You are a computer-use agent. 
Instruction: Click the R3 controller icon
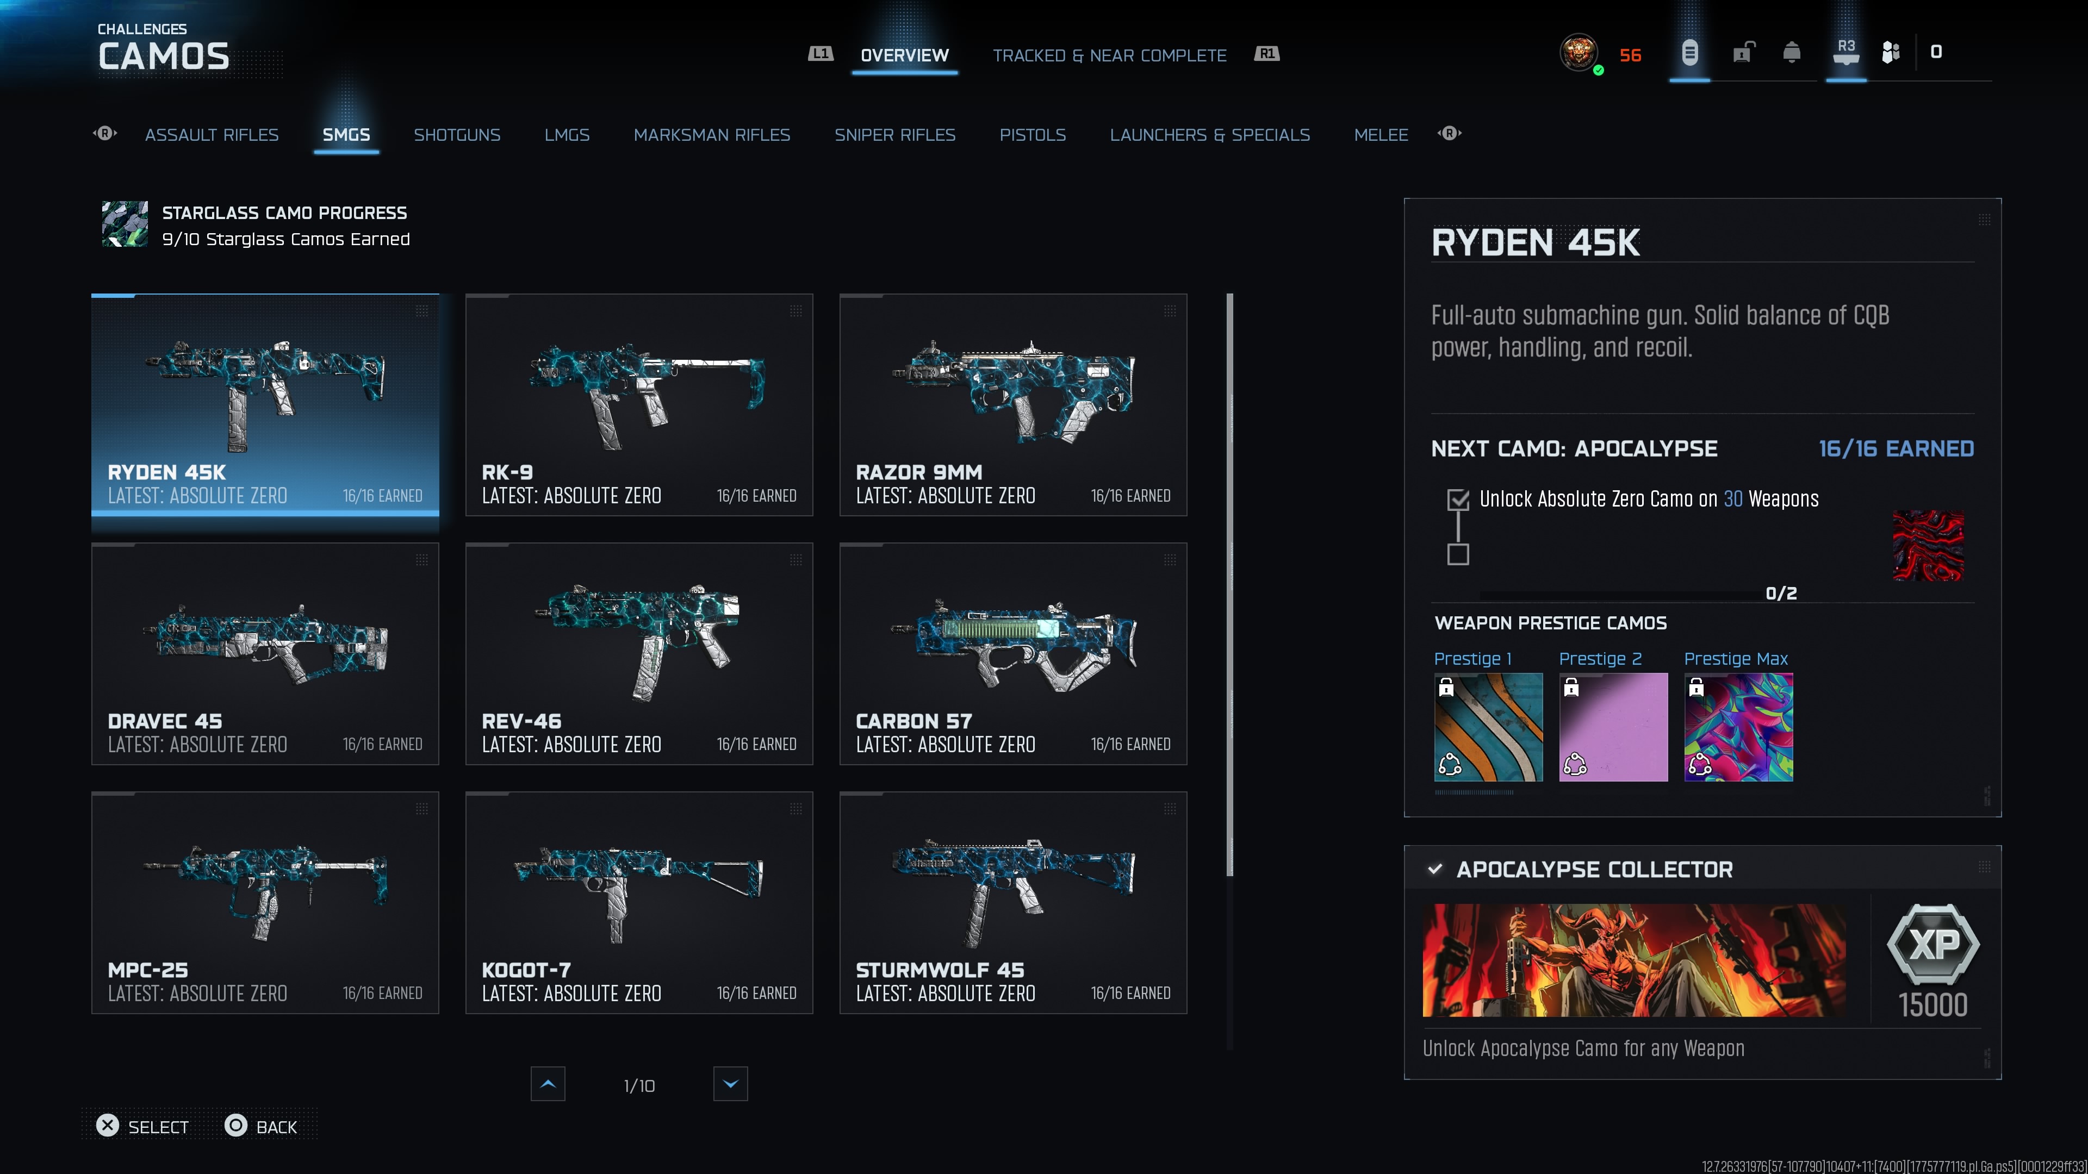(x=1845, y=52)
